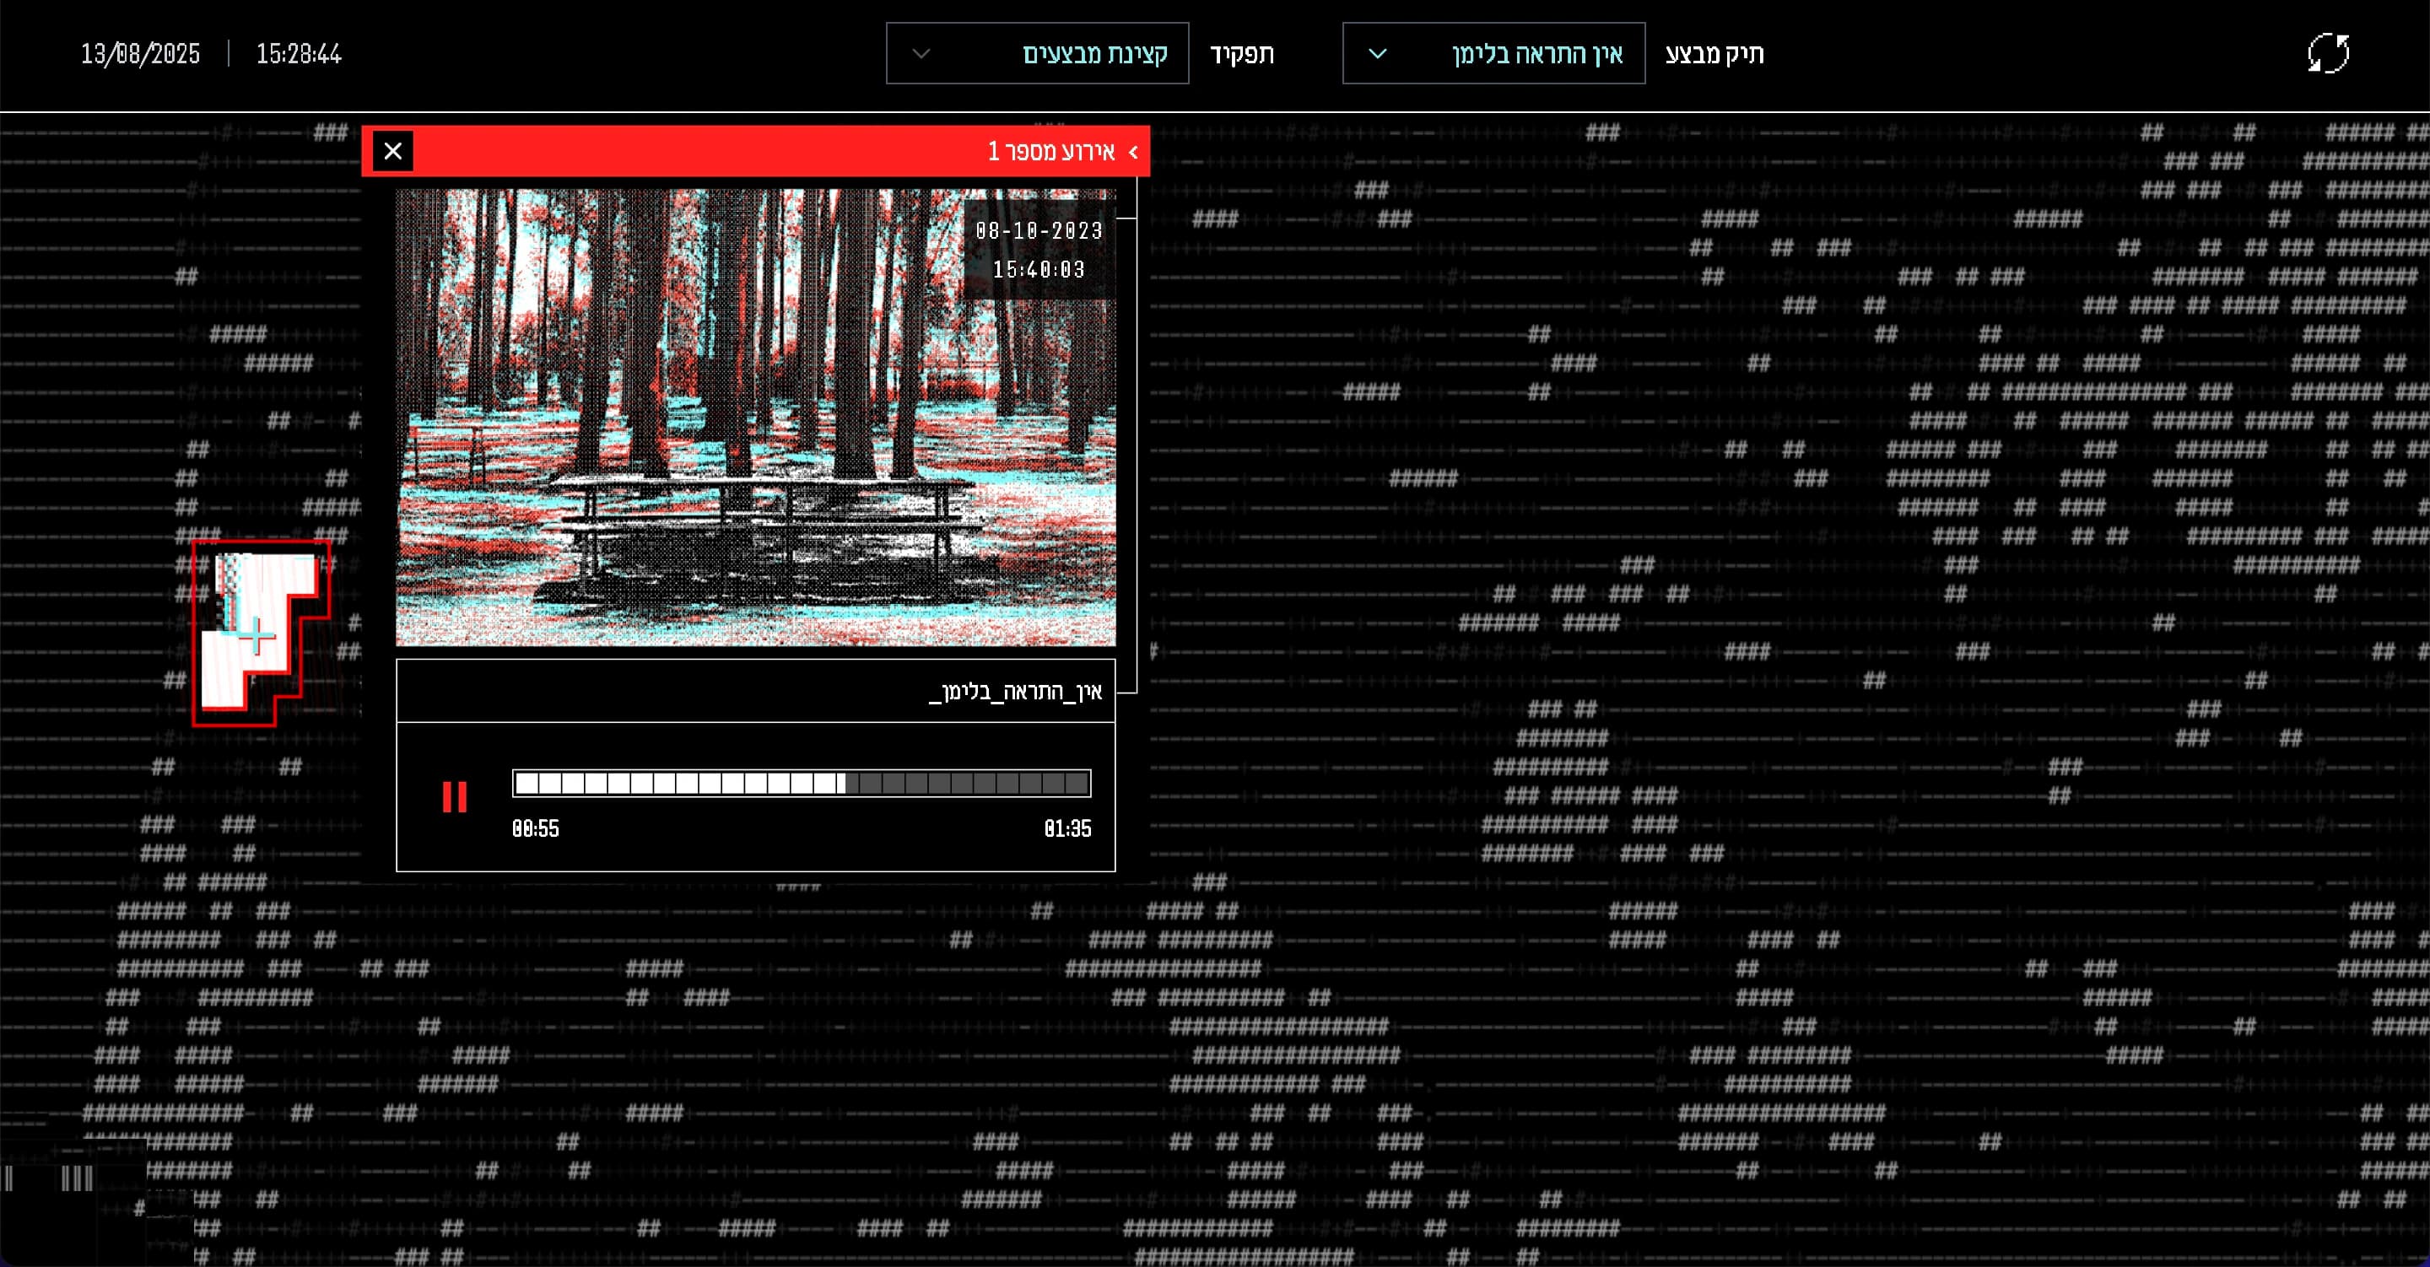Click the תיק מבצע label text
This screenshot has width=2430, height=1267.
1714,54
